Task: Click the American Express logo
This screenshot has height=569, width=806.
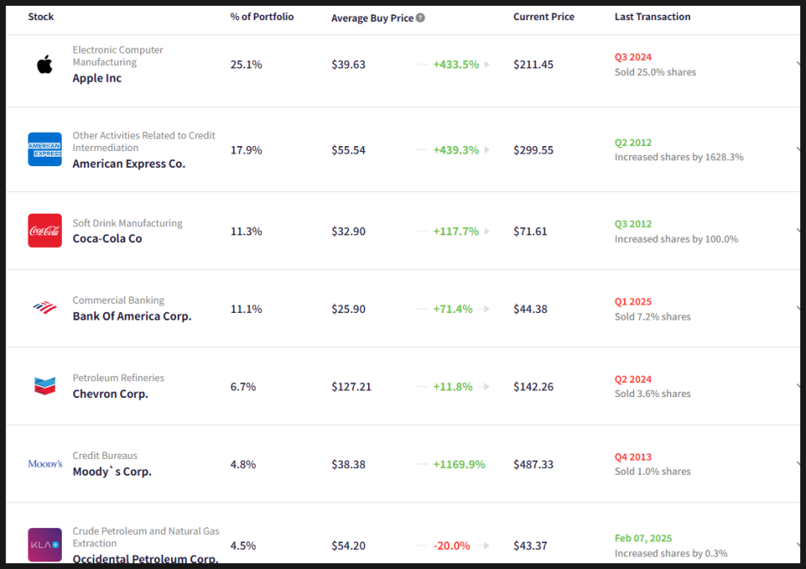Action: click(45, 149)
